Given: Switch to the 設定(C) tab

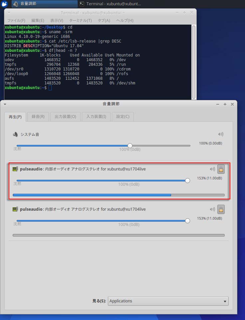Looking at the screenshot, I should (123, 117).
